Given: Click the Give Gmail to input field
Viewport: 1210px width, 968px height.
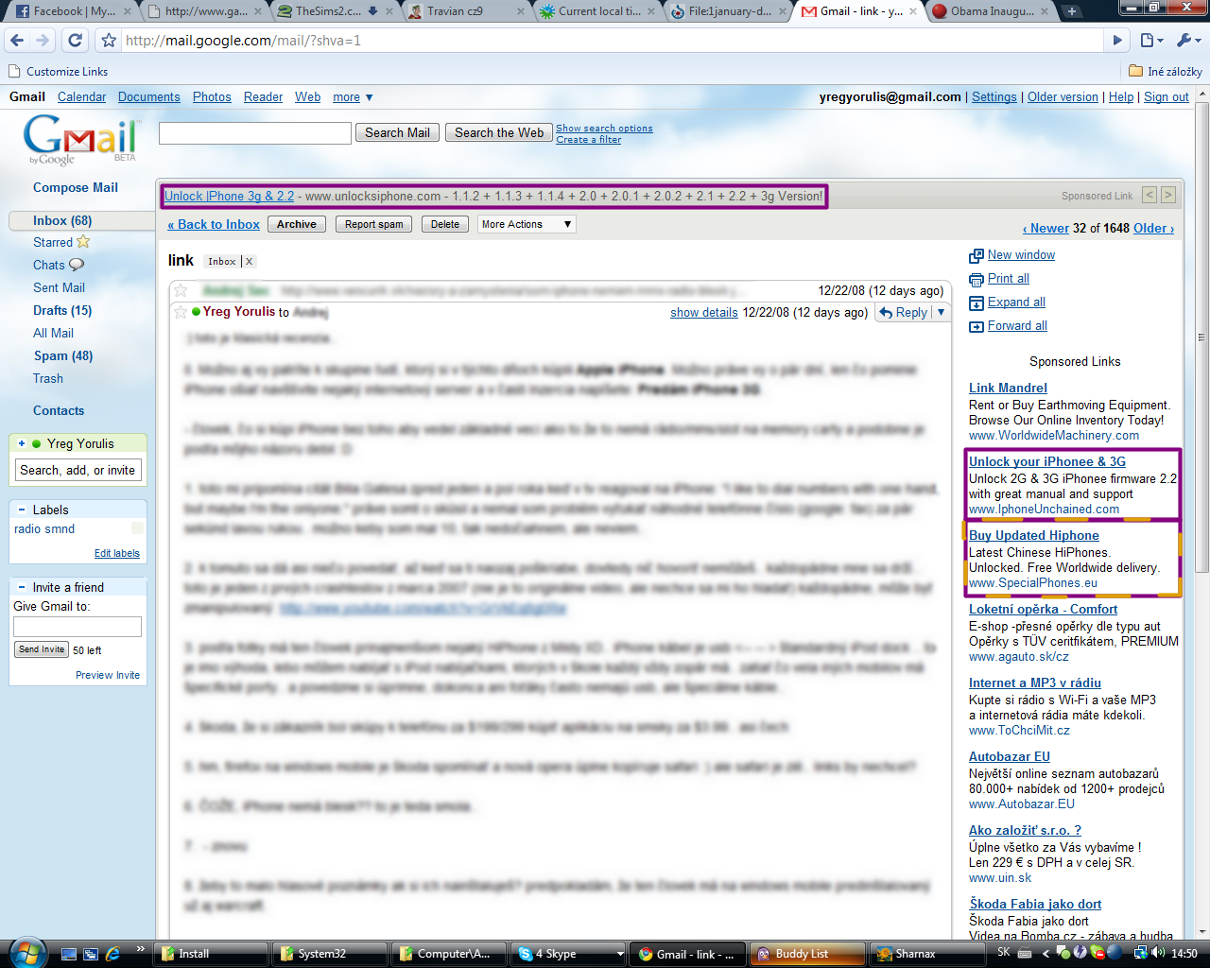Looking at the screenshot, I should click(x=78, y=627).
